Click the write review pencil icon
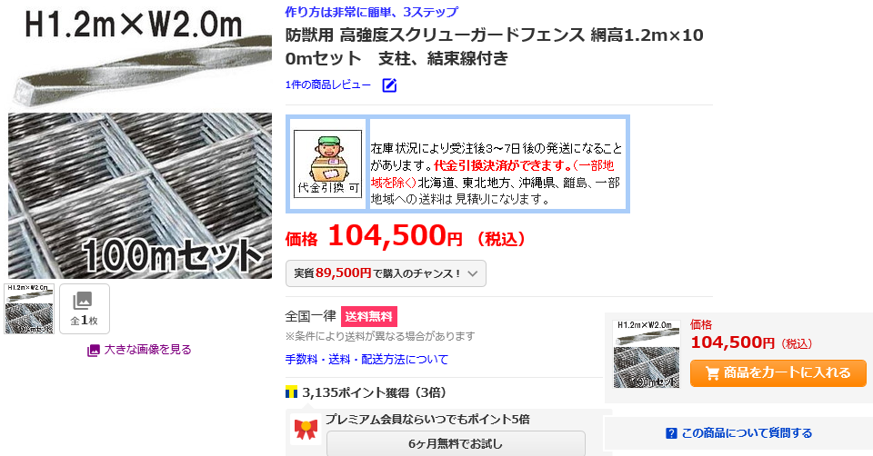Image resolution: width=873 pixels, height=456 pixels. point(389,85)
